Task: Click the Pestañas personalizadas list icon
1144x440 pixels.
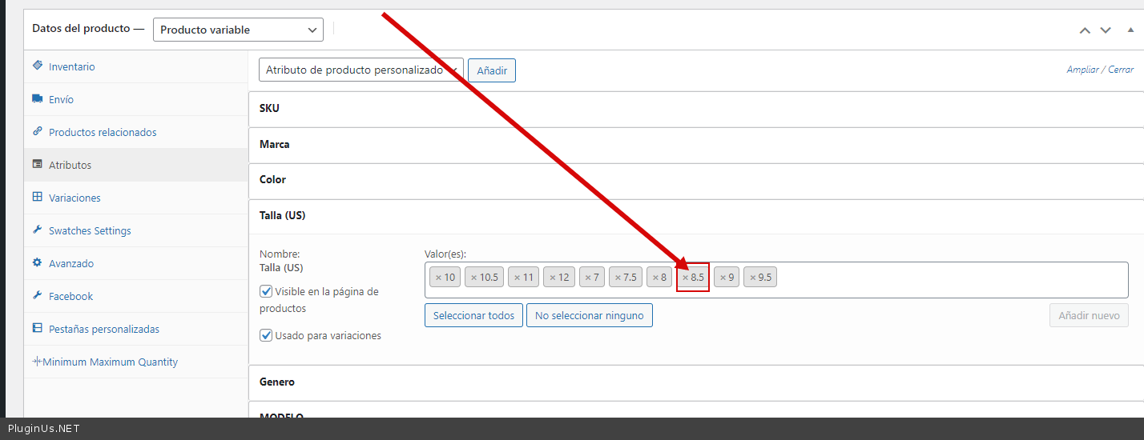Action: point(37,328)
